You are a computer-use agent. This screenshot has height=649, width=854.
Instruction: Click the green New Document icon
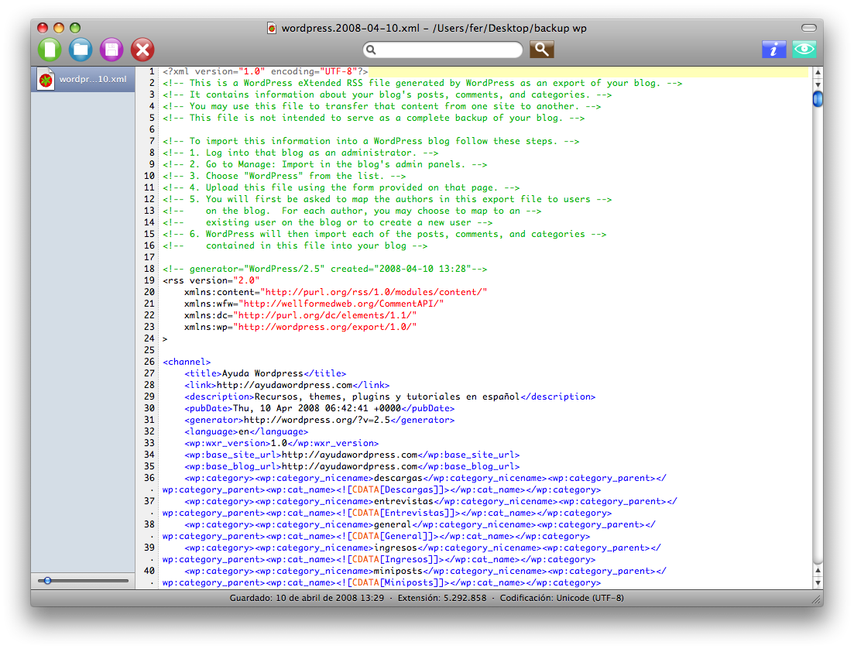pyautogui.click(x=50, y=50)
